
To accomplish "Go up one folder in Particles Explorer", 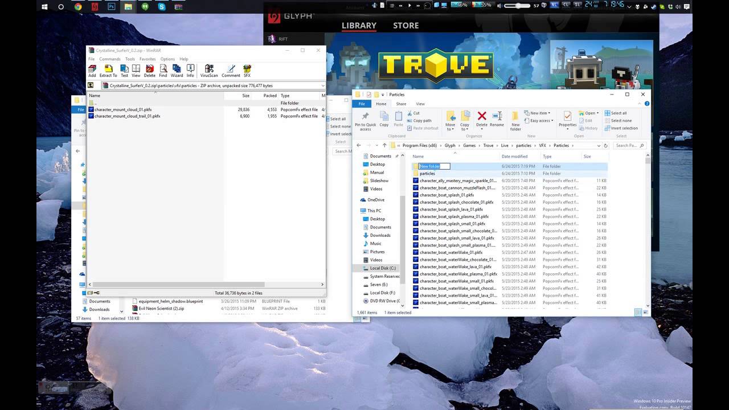I will (x=384, y=145).
